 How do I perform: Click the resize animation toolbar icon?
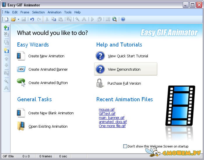108,19
